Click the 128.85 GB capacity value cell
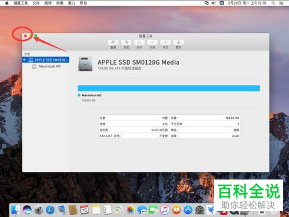The height and width of the screenshot is (217, 289). tap(232, 118)
